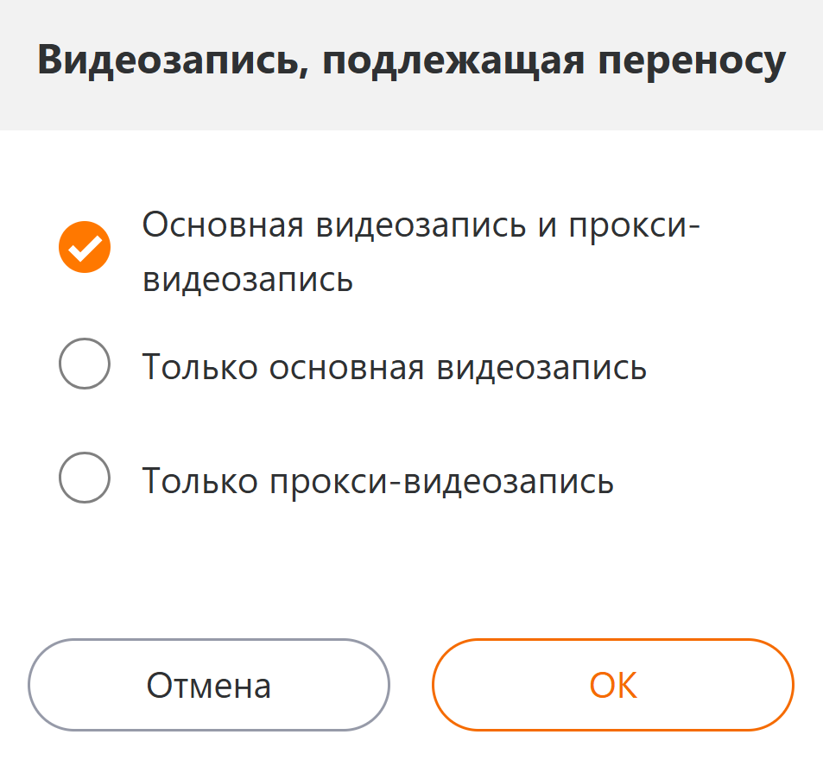Click the dialog title "Видеозапись, подлежащая переносу"
The image size is (823, 760).
[x=411, y=63]
